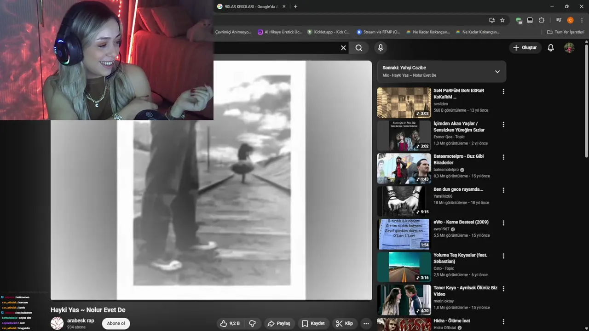Open the Chrome extensions puzzle menu
This screenshot has width=589, height=331.
point(542,20)
